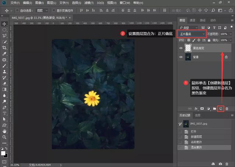Open the 正片叠底 blend mode dropdown
The width and height of the screenshot is (235, 167).
(x=192, y=34)
